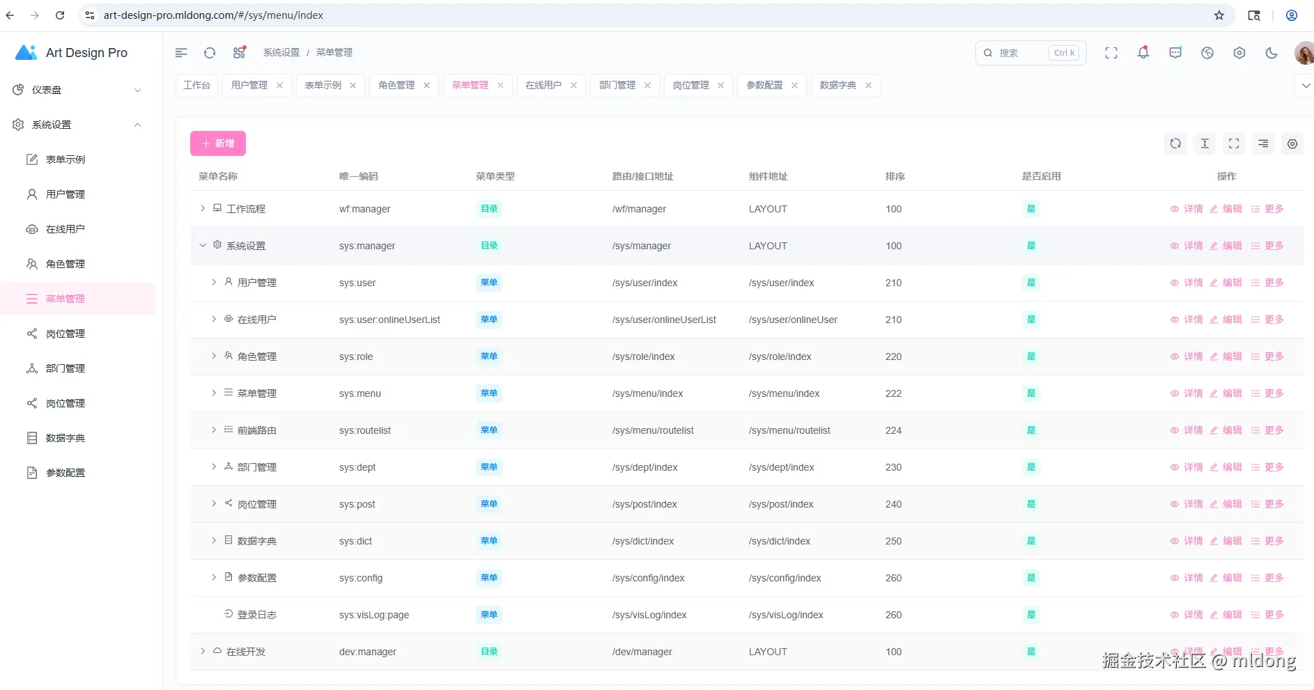Click the 搜索 search field
This screenshot has height=690, width=1314.
(1030, 53)
